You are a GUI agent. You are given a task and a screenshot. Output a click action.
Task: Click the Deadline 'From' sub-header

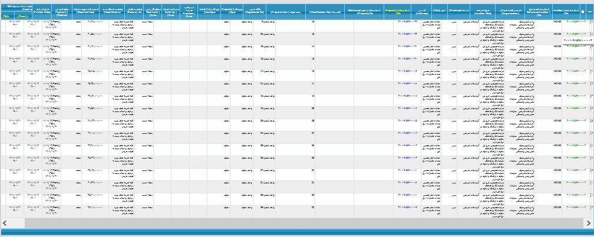coord(23,17)
